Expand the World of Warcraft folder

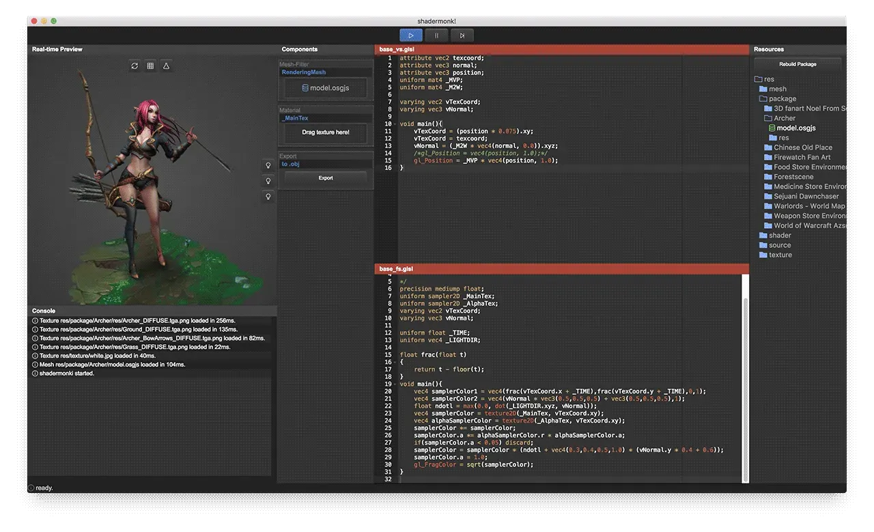point(768,225)
